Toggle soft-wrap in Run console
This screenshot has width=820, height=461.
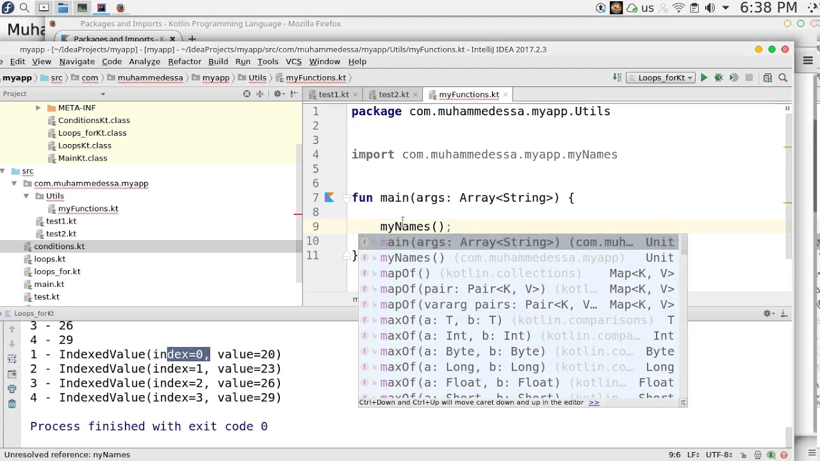point(12,360)
